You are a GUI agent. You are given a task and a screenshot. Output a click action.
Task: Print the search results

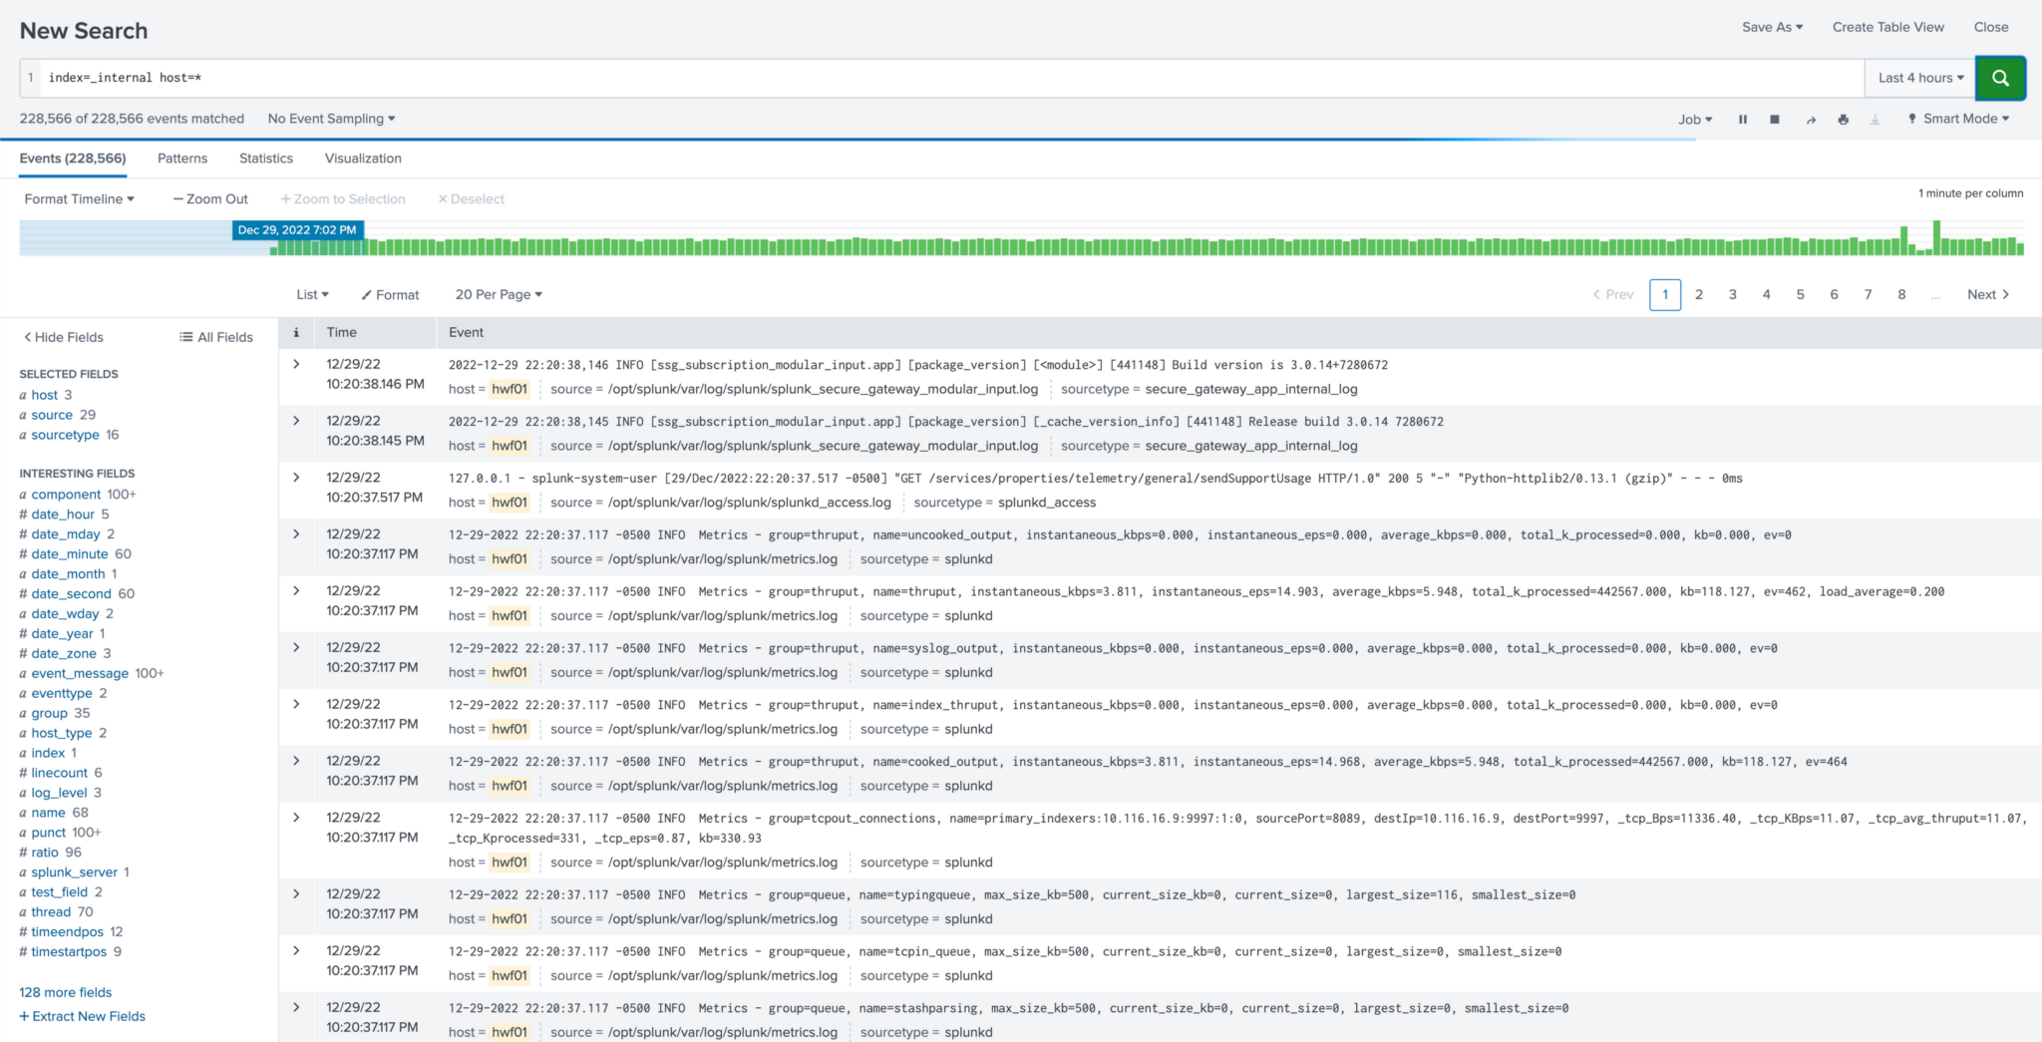tap(1843, 118)
